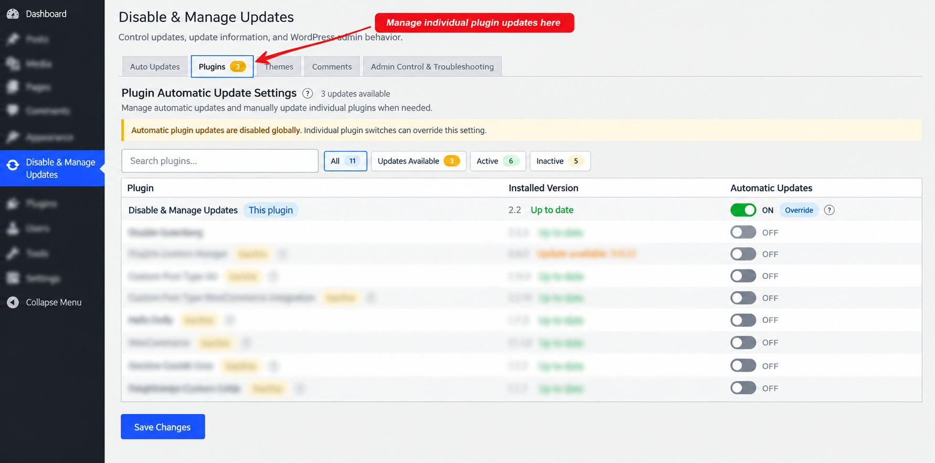
Task: Open the Pages icon in sidebar
Action: click(13, 87)
